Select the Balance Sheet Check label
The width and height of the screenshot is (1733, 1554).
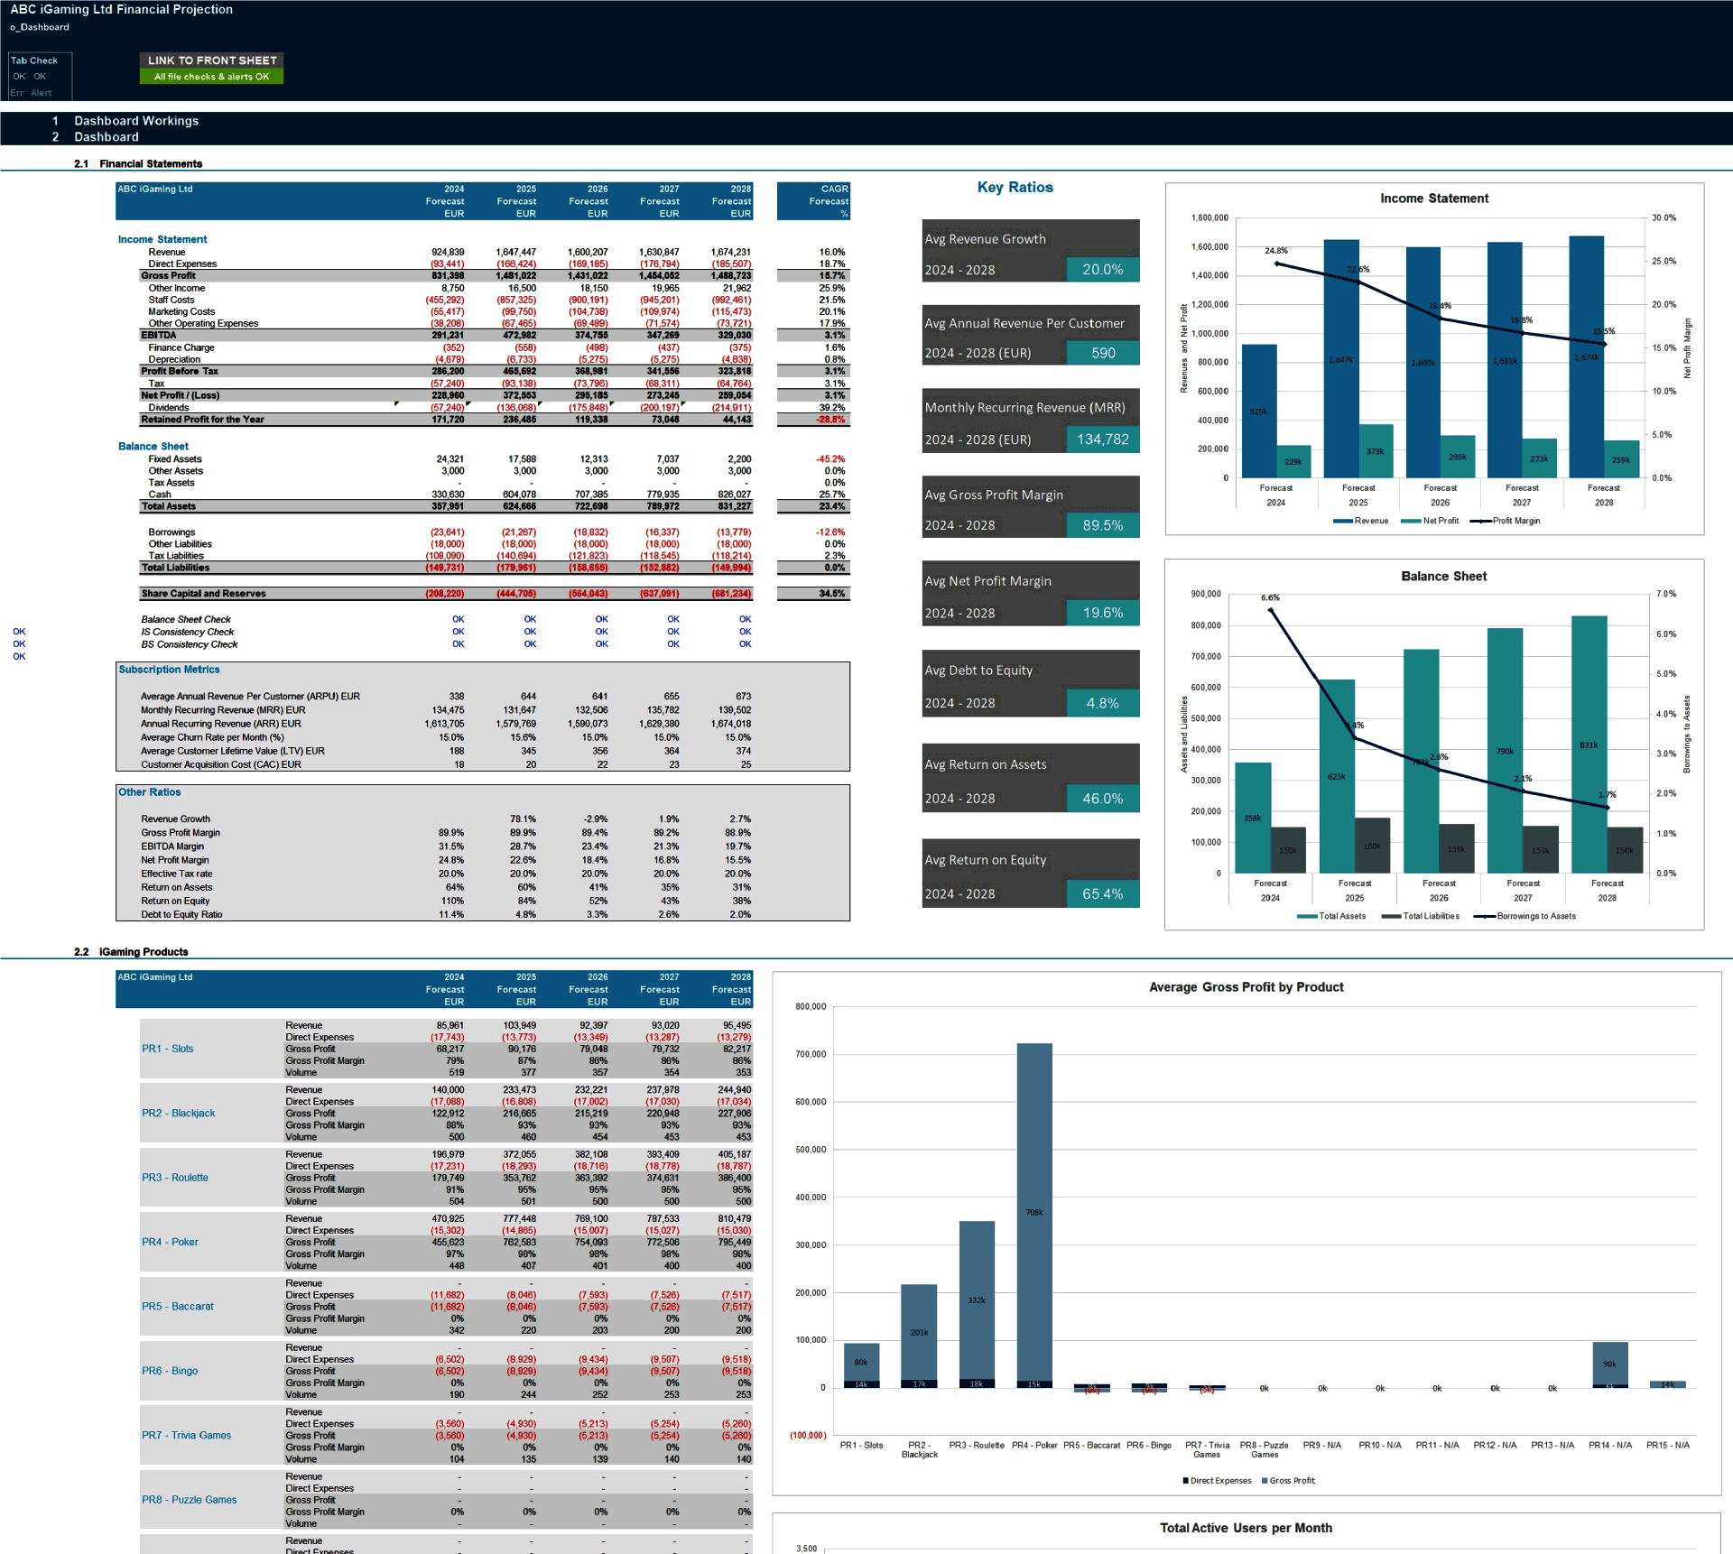pos(186,620)
